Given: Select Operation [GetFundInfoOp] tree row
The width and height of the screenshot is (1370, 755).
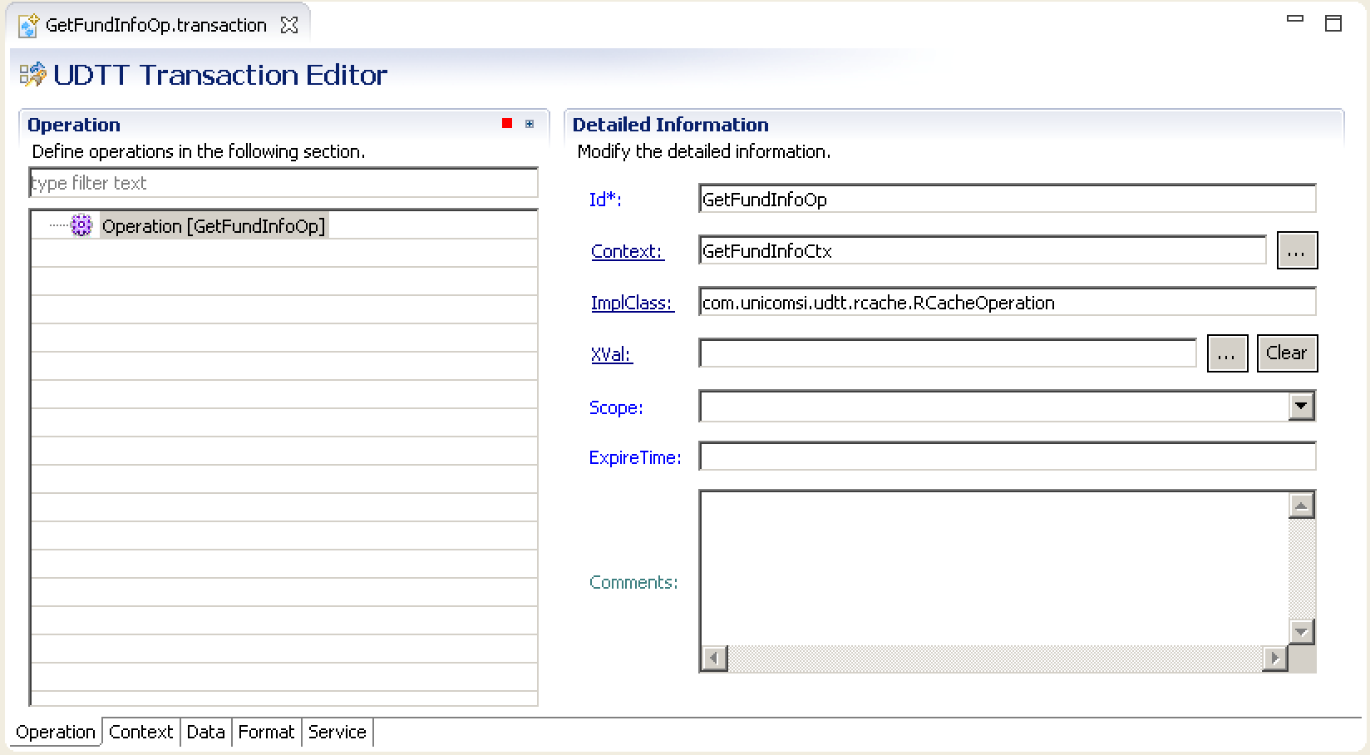Looking at the screenshot, I should click(214, 225).
